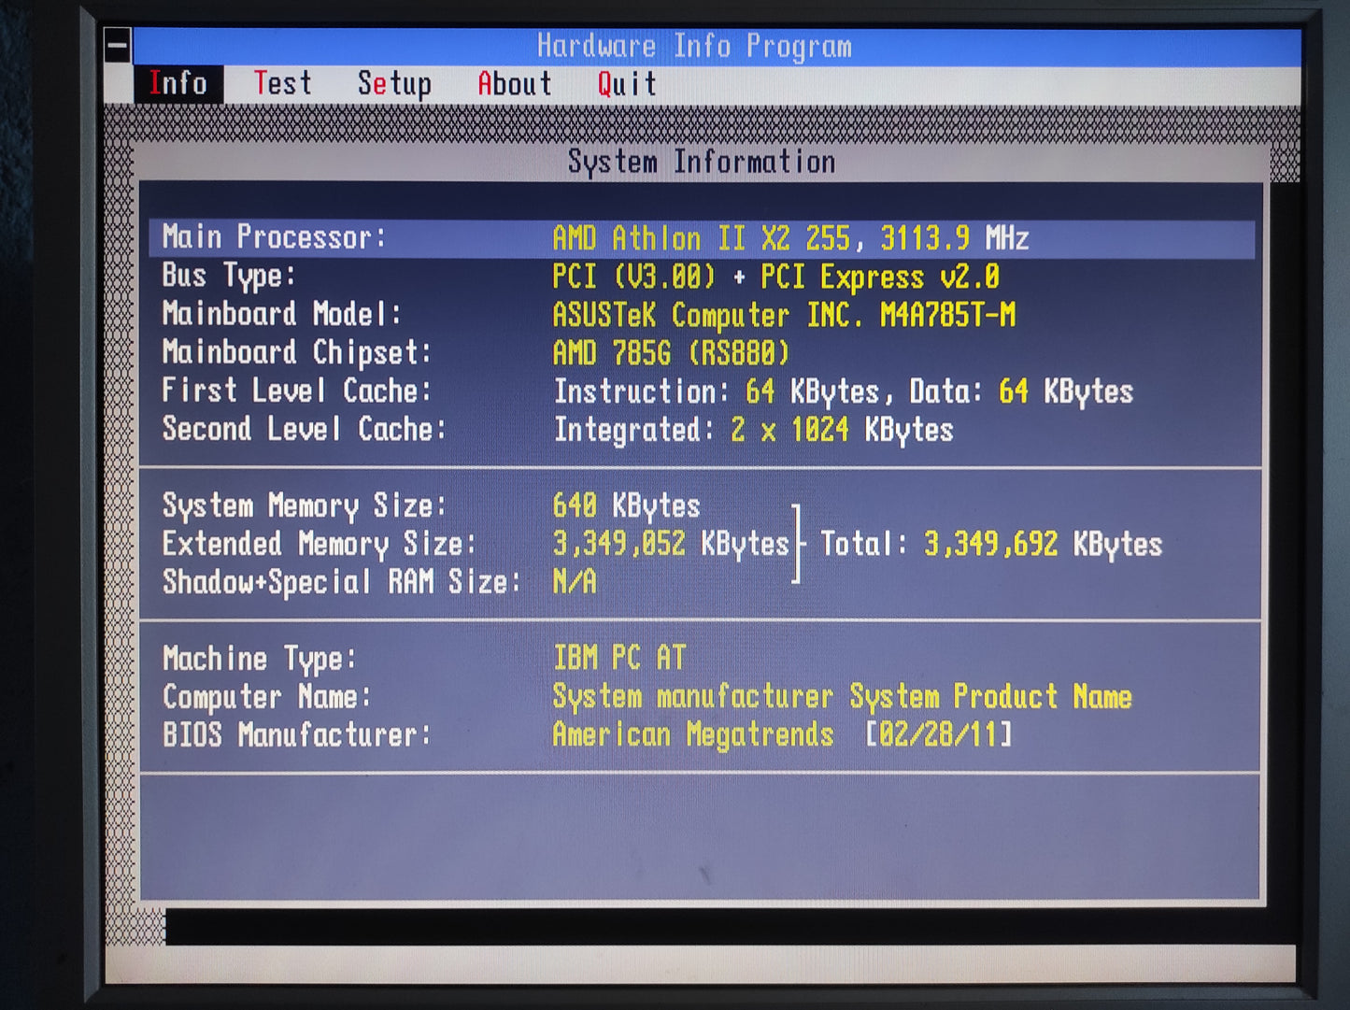Viewport: 1350px width, 1010px height.
Task: Click the system menu box in the top-left corner
Action: (x=118, y=45)
